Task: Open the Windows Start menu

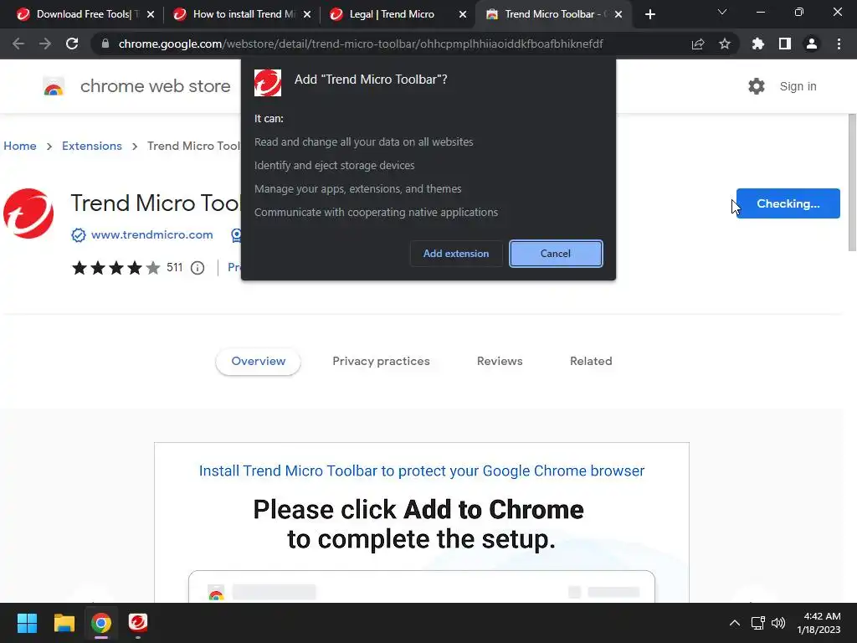Action: [27, 623]
